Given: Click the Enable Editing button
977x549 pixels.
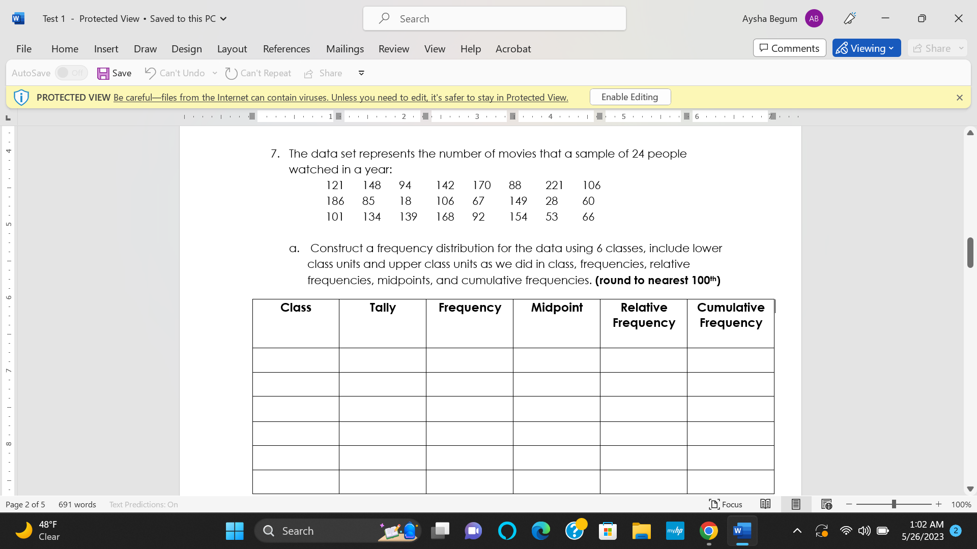Looking at the screenshot, I should (630, 97).
